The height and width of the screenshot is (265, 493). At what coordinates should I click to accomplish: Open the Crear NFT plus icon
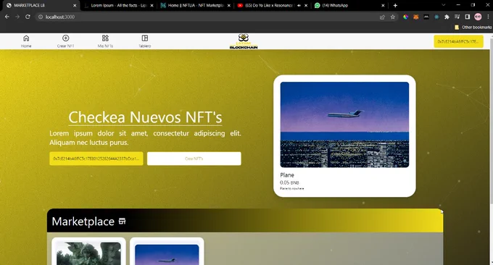click(x=66, y=38)
